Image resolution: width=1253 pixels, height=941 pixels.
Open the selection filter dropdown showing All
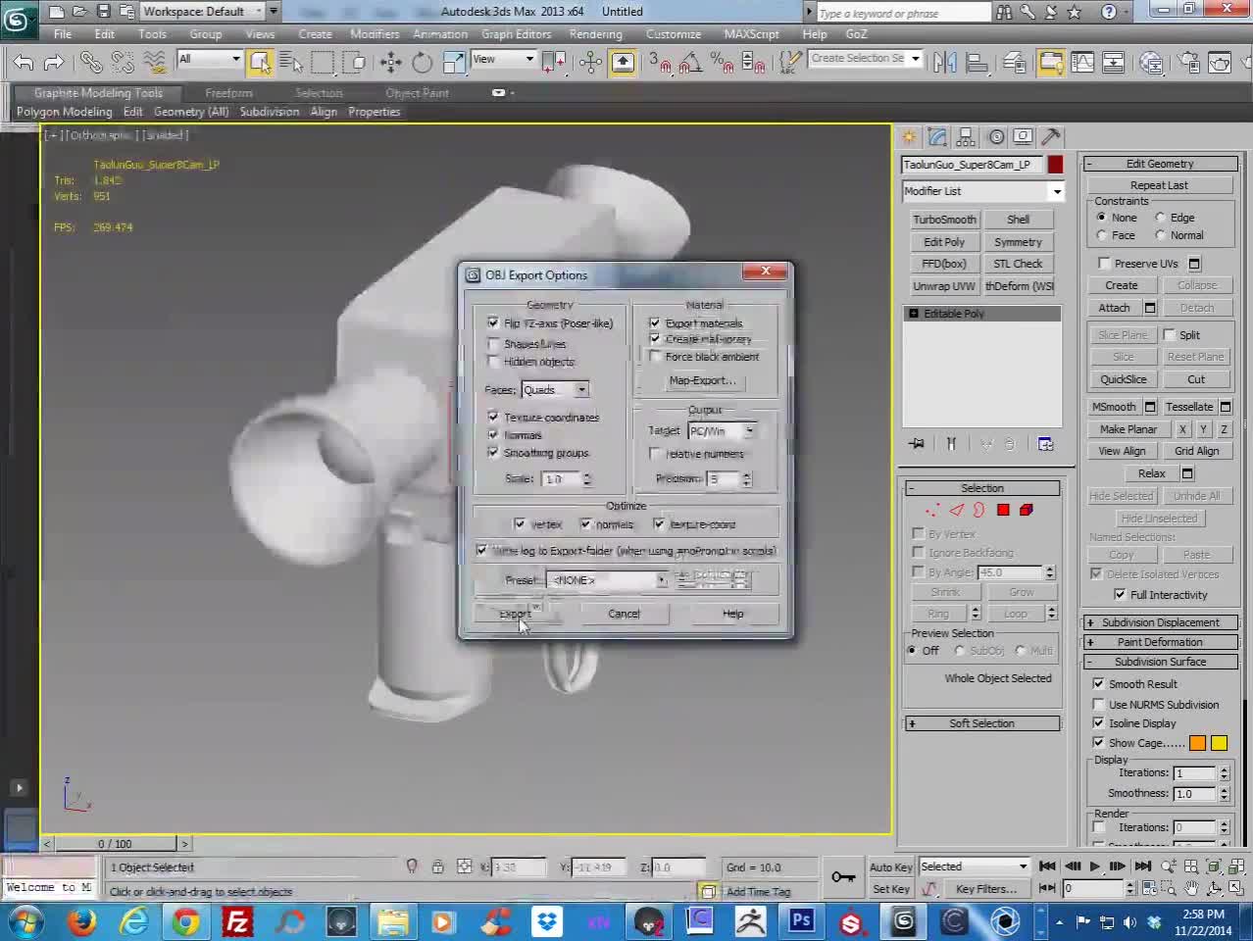(209, 60)
